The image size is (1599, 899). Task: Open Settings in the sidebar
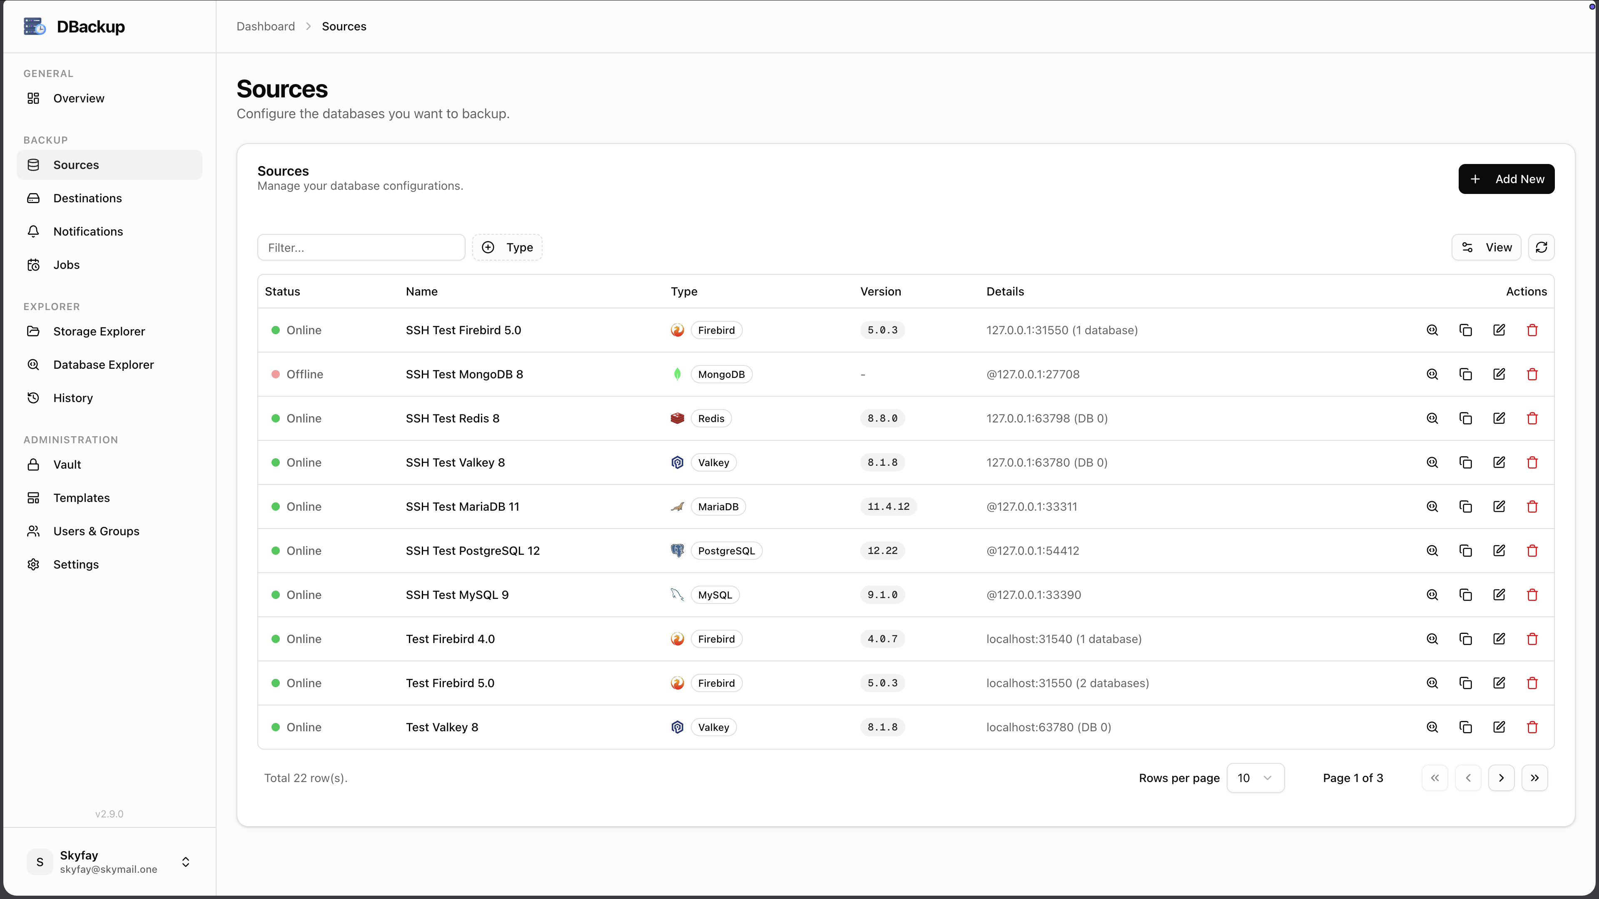coord(109,565)
